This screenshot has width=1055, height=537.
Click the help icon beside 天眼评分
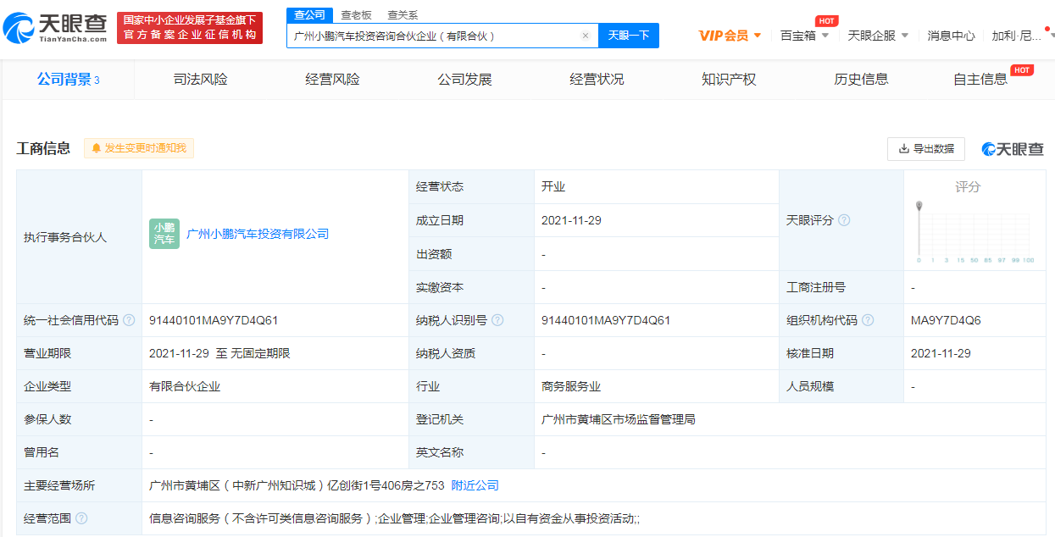click(844, 220)
